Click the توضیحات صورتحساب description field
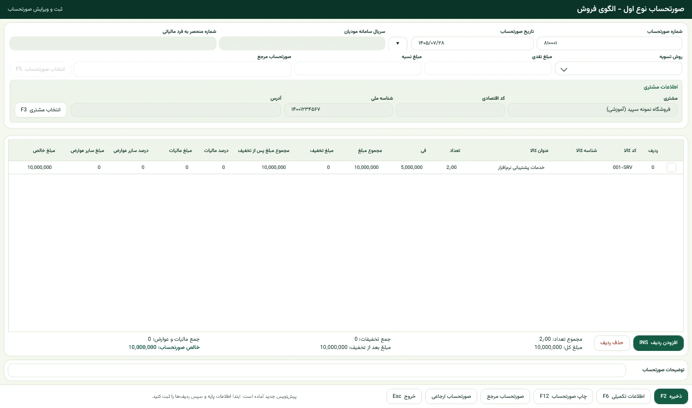The width and height of the screenshot is (692, 408). 317,370
